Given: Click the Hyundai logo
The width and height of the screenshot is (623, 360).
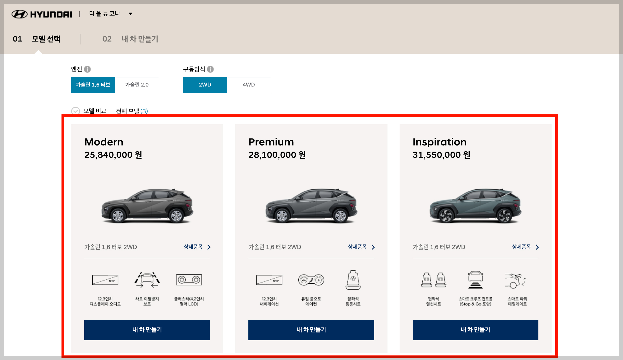Looking at the screenshot, I should click(x=42, y=14).
